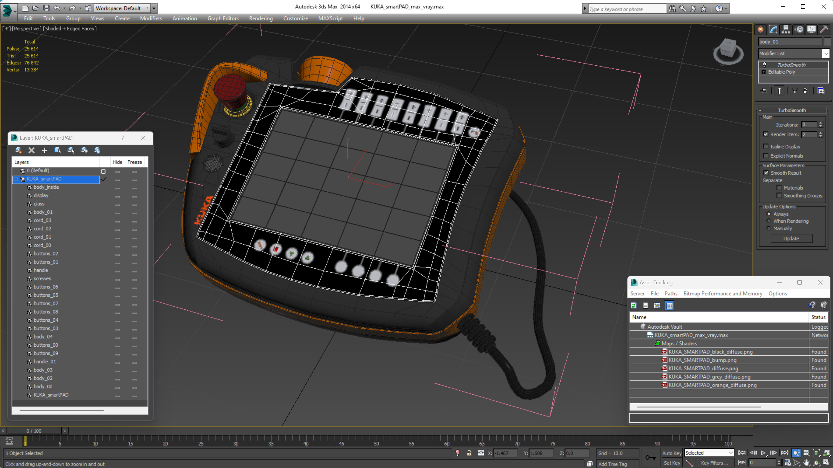
Task: Click Freeze/Unfreeze All Layers icon in Layer dialog
Action: tap(97, 150)
